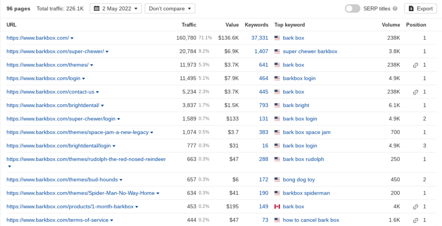This screenshot has width=442, height=226.
Task: Click the 160,780 traffic value
Action: (186, 38)
